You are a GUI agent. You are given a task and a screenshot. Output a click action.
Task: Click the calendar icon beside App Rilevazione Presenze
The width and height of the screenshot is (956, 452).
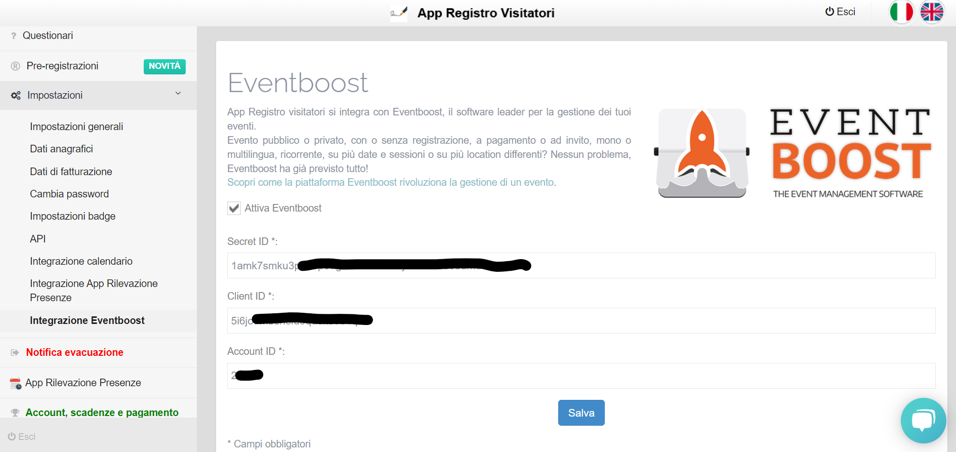(x=16, y=383)
